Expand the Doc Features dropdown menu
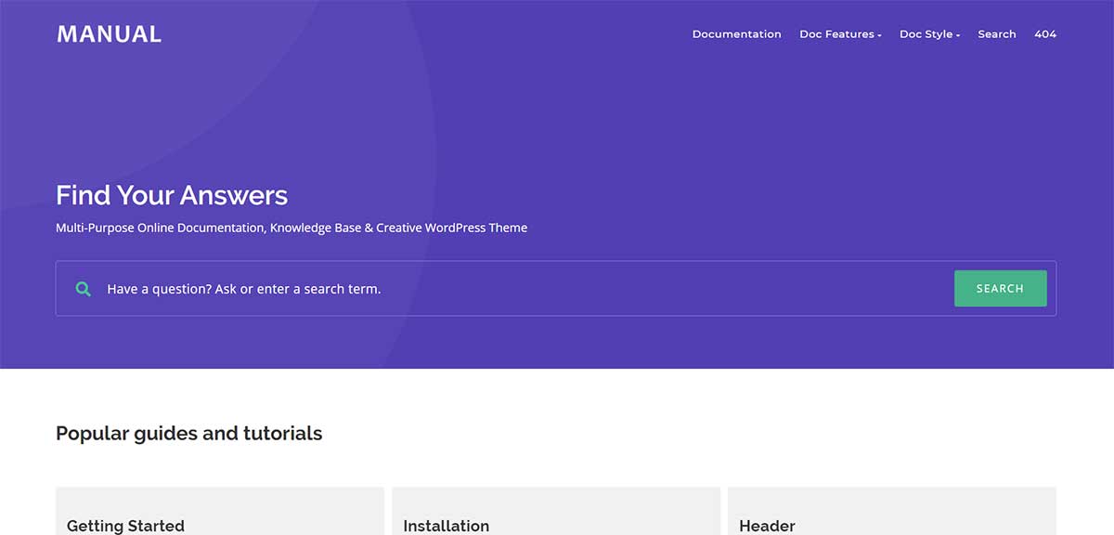Viewport: 1114px width, 535px height. [840, 34]
